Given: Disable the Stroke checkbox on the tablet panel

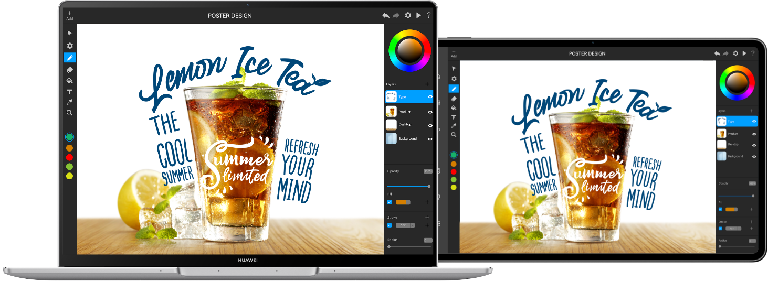Looking at the screenshot, I should pos(720,229).
